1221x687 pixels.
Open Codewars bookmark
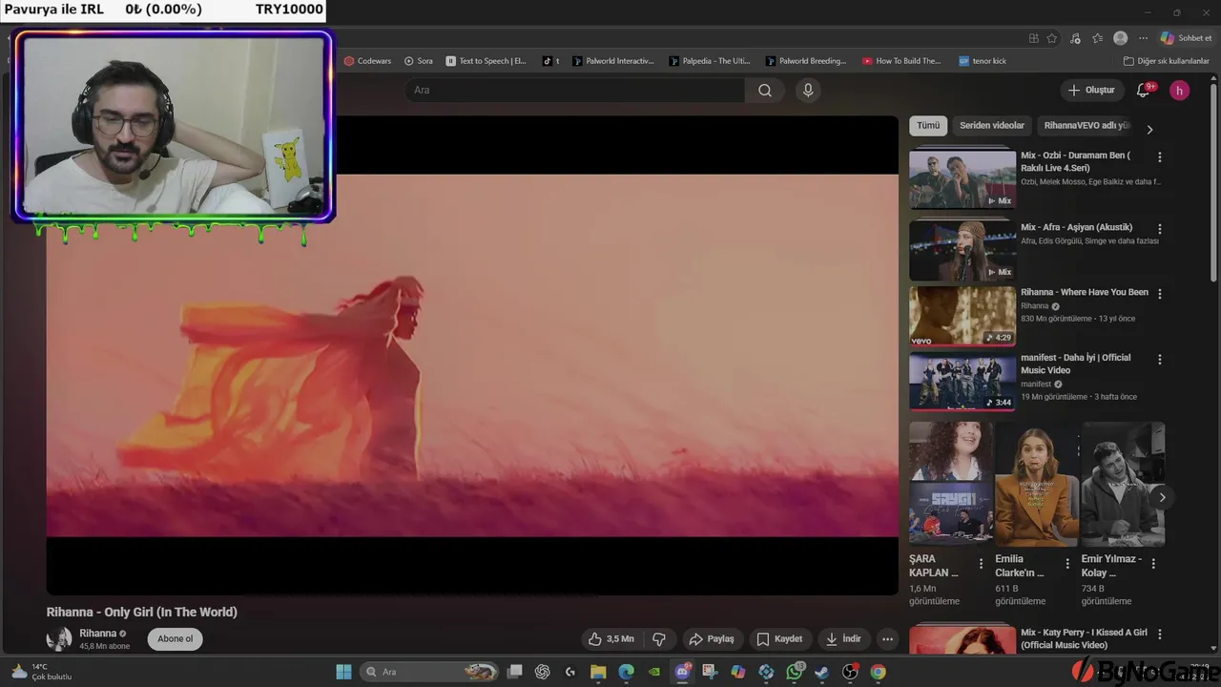(x=367, y=61)
